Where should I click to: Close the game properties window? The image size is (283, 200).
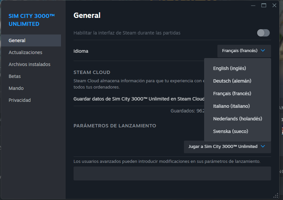[x=274, y=5]
